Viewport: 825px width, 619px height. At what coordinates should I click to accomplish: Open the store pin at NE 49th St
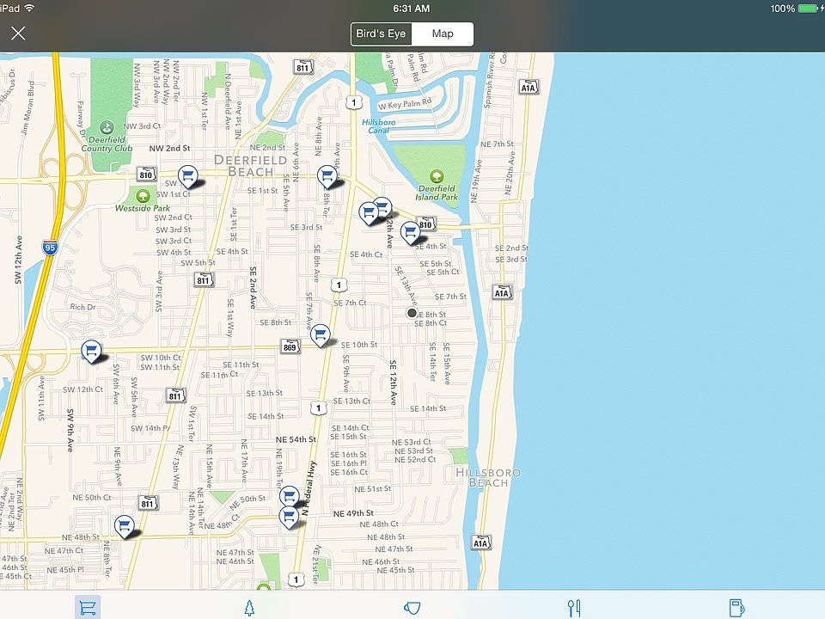pyautogui.click(x=289, y=517)
